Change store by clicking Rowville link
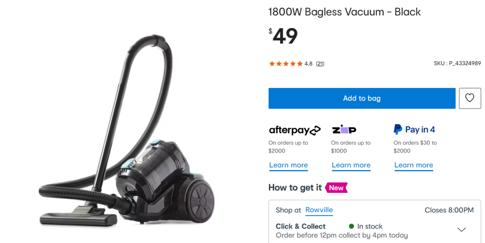The height and width of the screenshot is (243, 485). coord(319,210)
